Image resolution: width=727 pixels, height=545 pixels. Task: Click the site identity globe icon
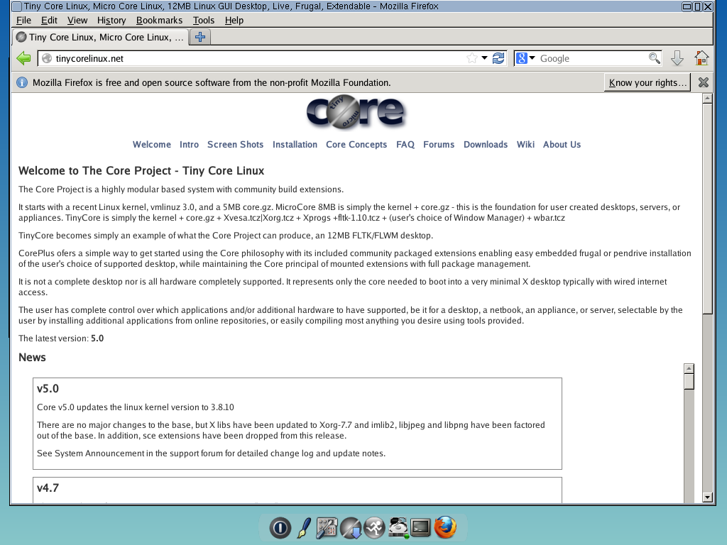pyautogui.click(x=47, y=58)
